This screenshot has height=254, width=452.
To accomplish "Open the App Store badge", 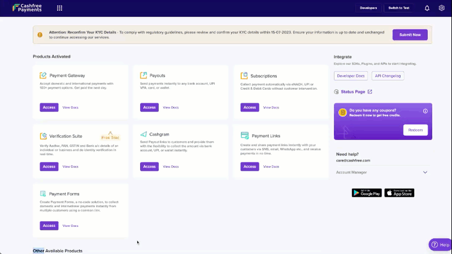I will (399, 193).
